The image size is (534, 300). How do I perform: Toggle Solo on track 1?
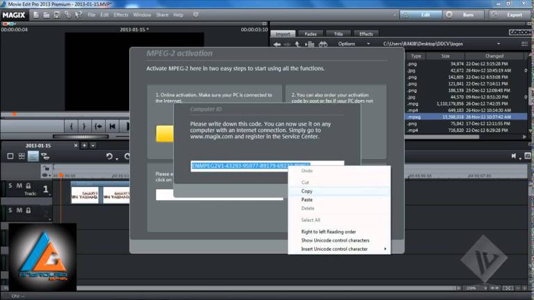click(10, 185)
